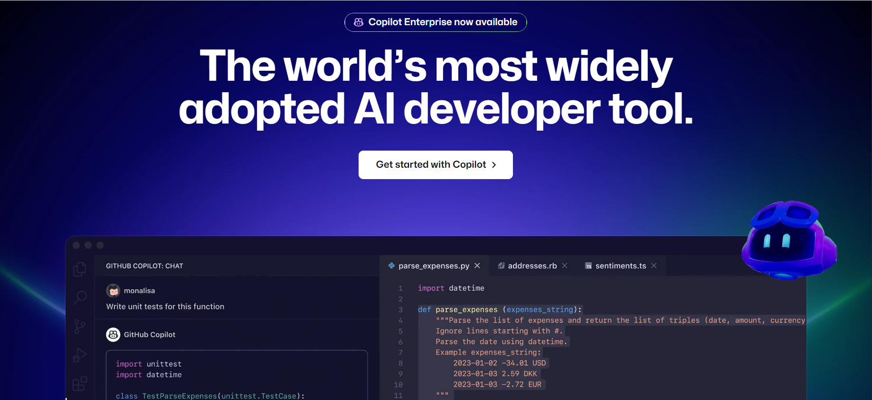Open the Explorer files icon in the sidebar

point(80,269)
